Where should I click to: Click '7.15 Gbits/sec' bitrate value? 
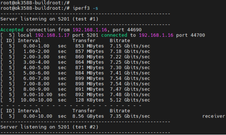pos(130,46)
